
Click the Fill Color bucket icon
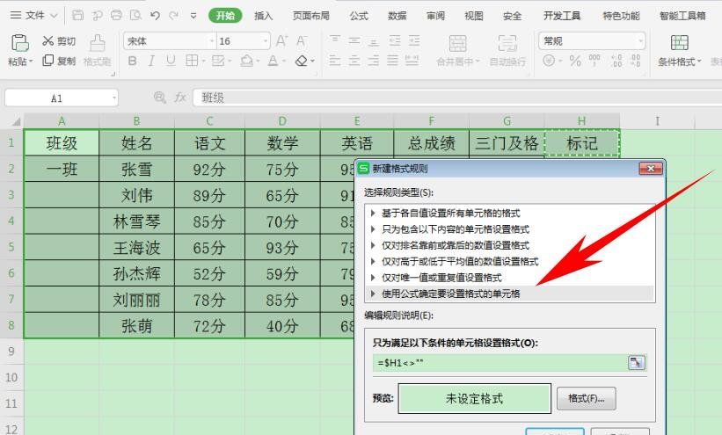(247, 61)
